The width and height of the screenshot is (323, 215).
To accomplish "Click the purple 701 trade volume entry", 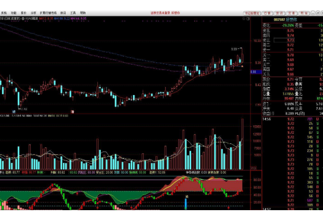I will [x=310, y=119].
